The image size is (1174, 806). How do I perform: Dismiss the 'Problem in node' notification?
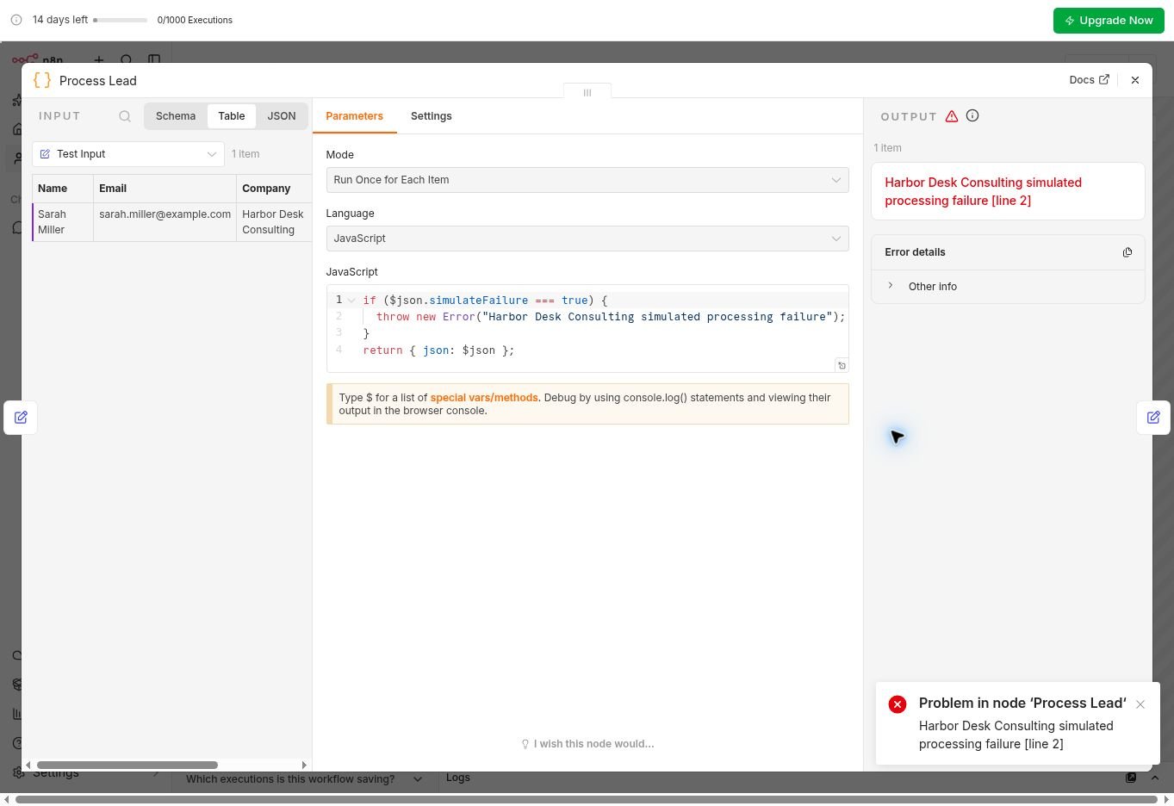pyautogui.click(x=1140, y=704)
